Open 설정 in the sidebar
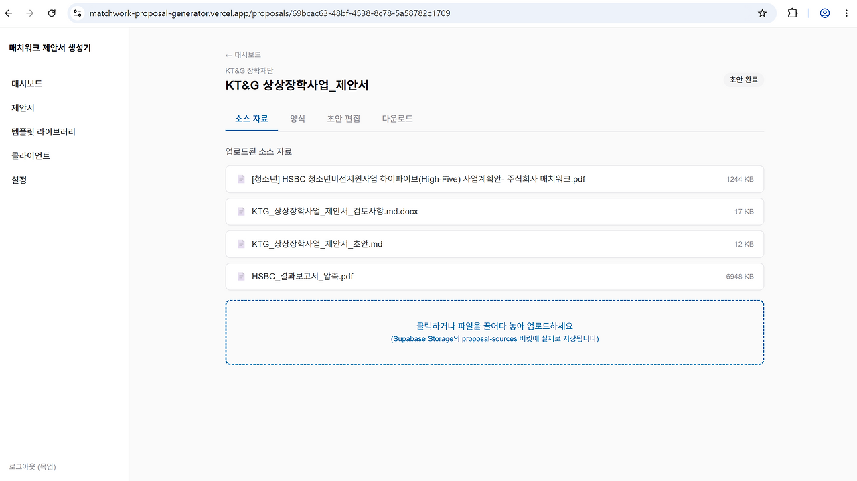Screen dimensions: 857x481 click(19, 180)
